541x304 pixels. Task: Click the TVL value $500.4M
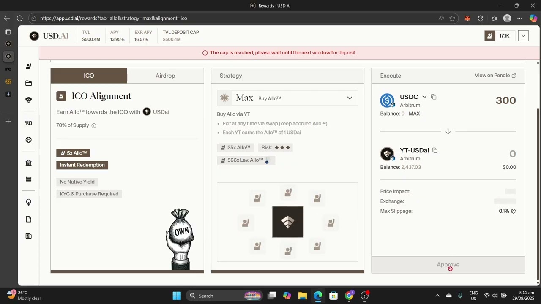[x=91, y=39]
